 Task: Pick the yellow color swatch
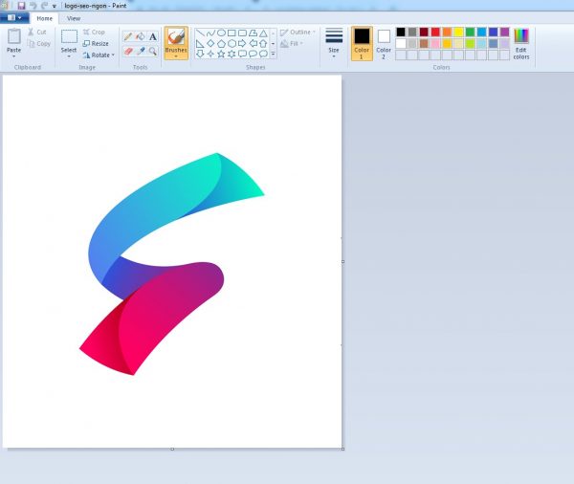458,33
